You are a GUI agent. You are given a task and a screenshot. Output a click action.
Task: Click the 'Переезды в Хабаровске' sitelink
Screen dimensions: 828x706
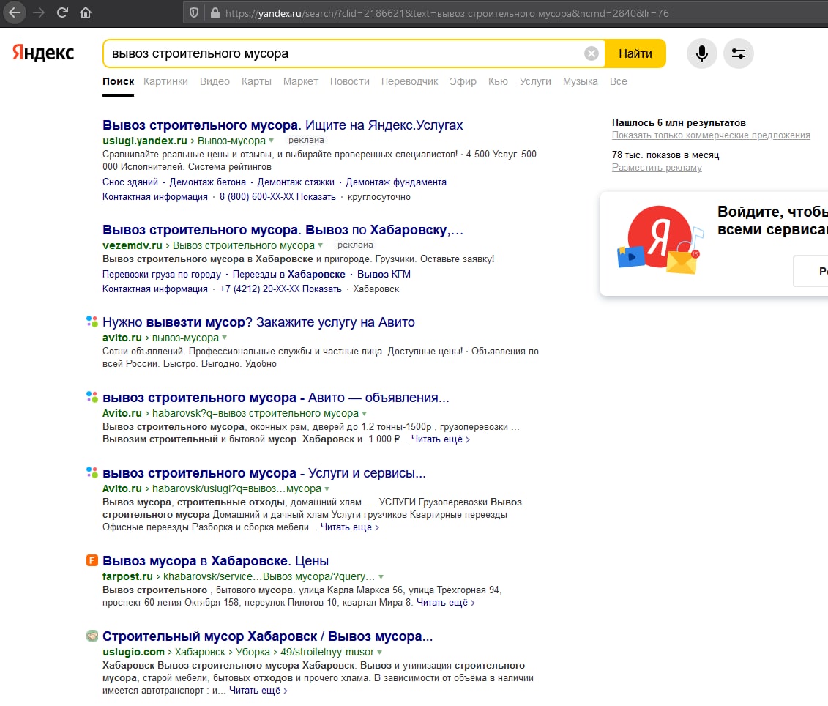tap(289, 274)
